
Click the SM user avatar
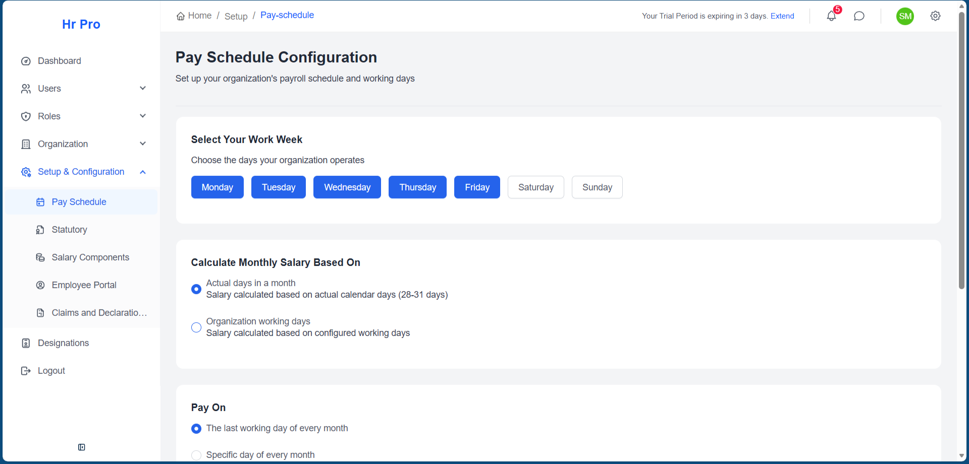coord(905,16)
